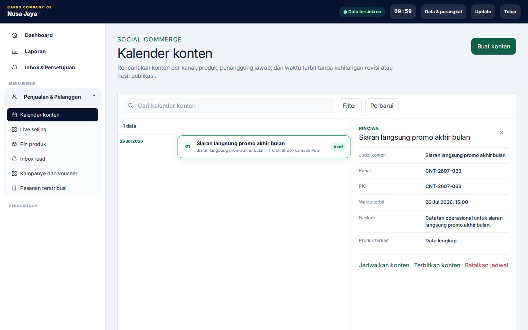Click the Tutup button
Viewport: 528px width, 330px height.
click(510, 12)
